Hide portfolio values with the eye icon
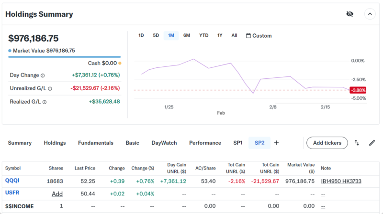 (x=349, y=14)
